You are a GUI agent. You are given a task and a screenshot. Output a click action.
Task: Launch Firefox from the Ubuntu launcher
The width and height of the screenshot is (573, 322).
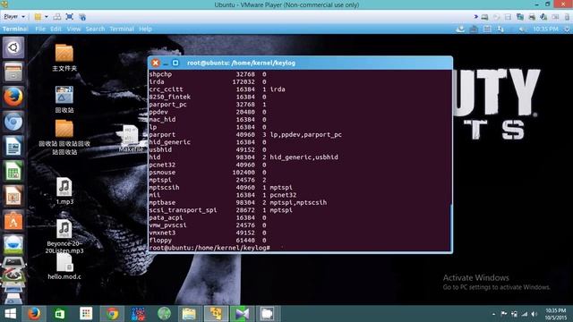tap(13, 97)
